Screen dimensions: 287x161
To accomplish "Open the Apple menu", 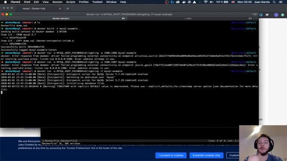I will (x=5, y=2).
